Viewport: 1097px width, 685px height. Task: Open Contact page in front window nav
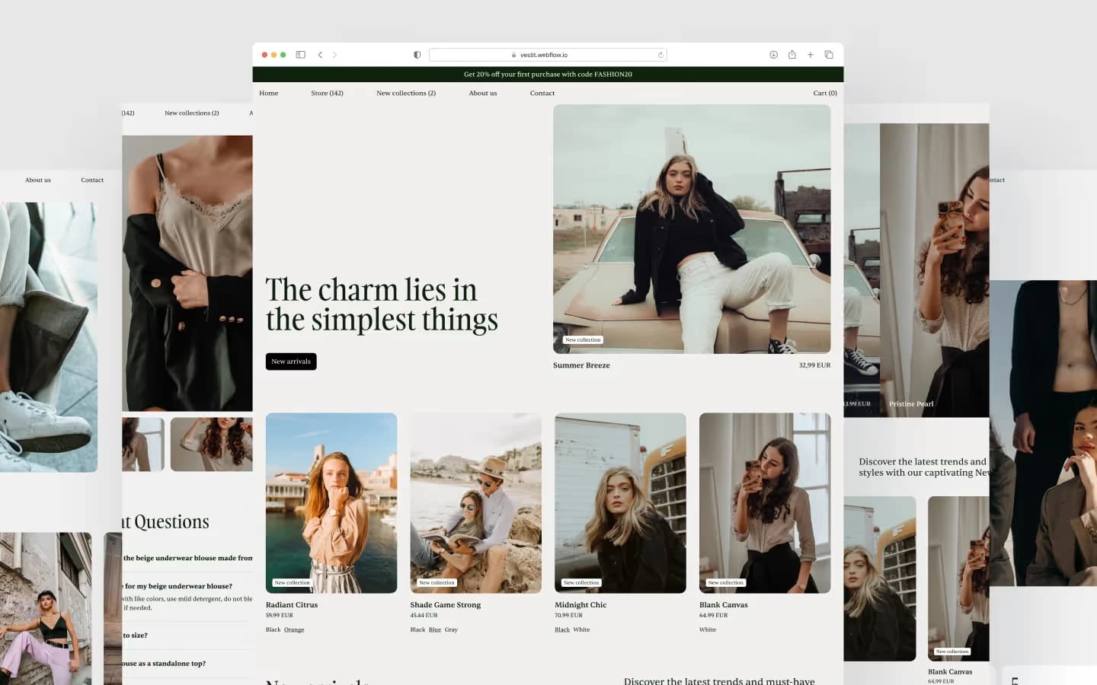[542, 93]
